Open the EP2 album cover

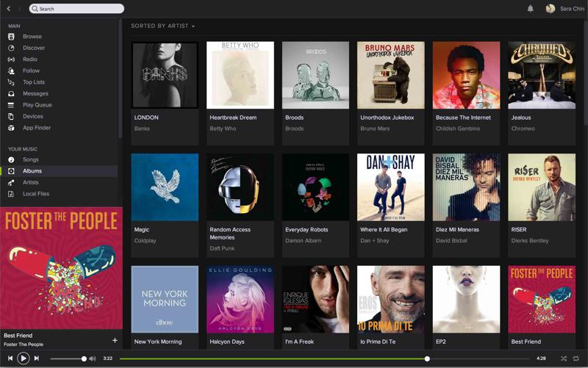[x=466, y=299]
